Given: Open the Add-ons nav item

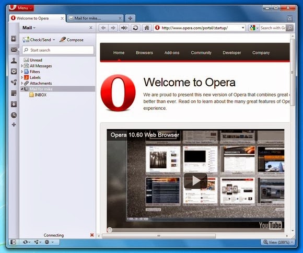Looking at the screenshot, I should pos(172,53).
